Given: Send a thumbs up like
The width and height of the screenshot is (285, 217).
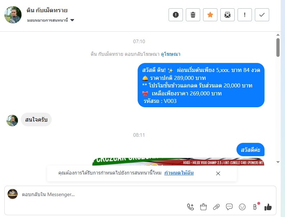Looking at the screenshot, I should [x=268, y=207].
